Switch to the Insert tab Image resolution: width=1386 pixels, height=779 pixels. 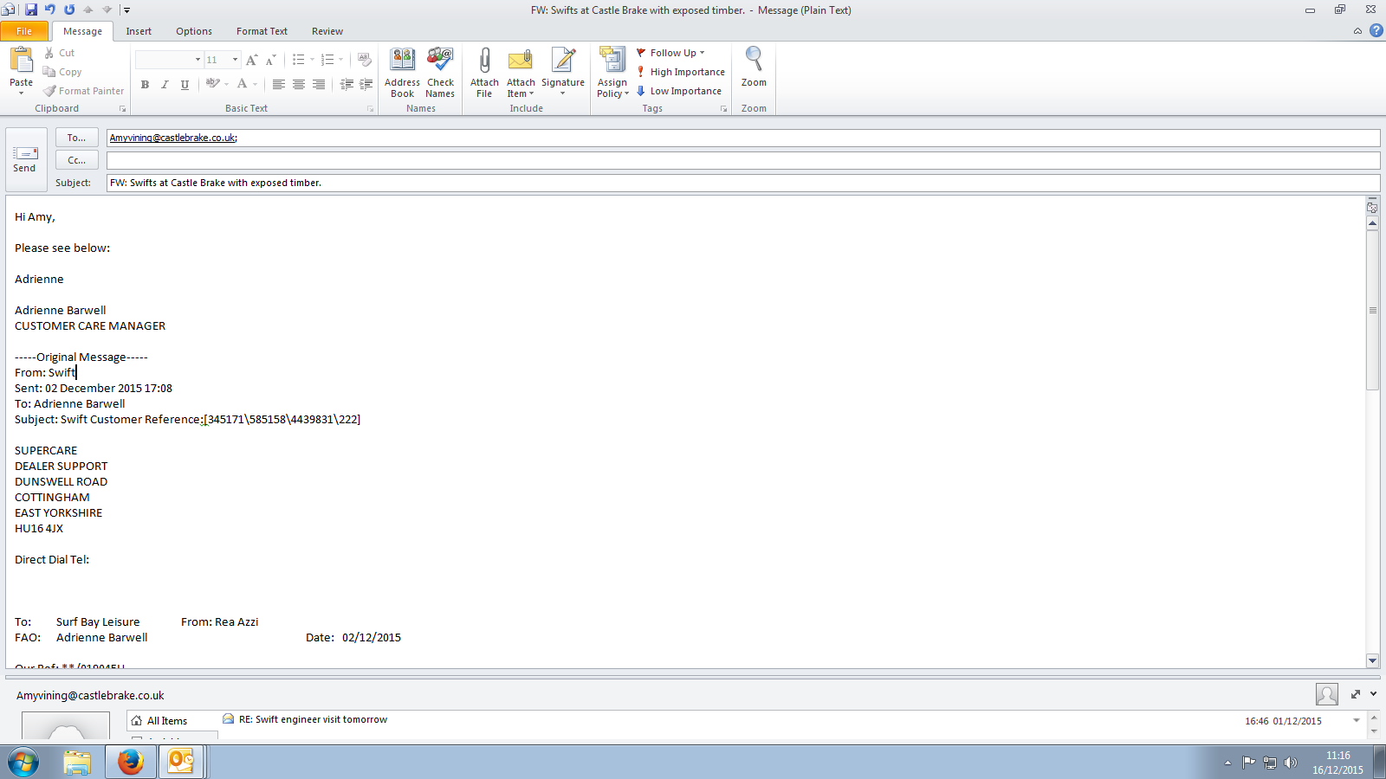139,31
